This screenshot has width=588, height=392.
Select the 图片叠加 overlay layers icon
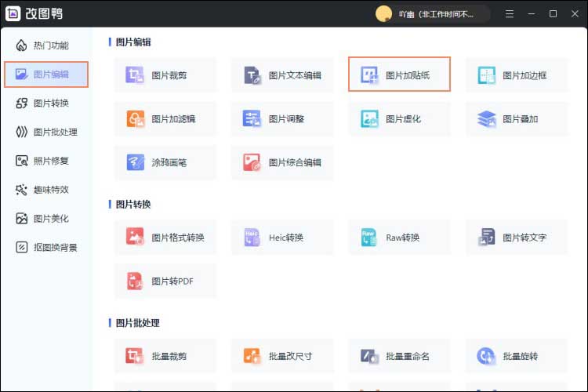(486, 119)
